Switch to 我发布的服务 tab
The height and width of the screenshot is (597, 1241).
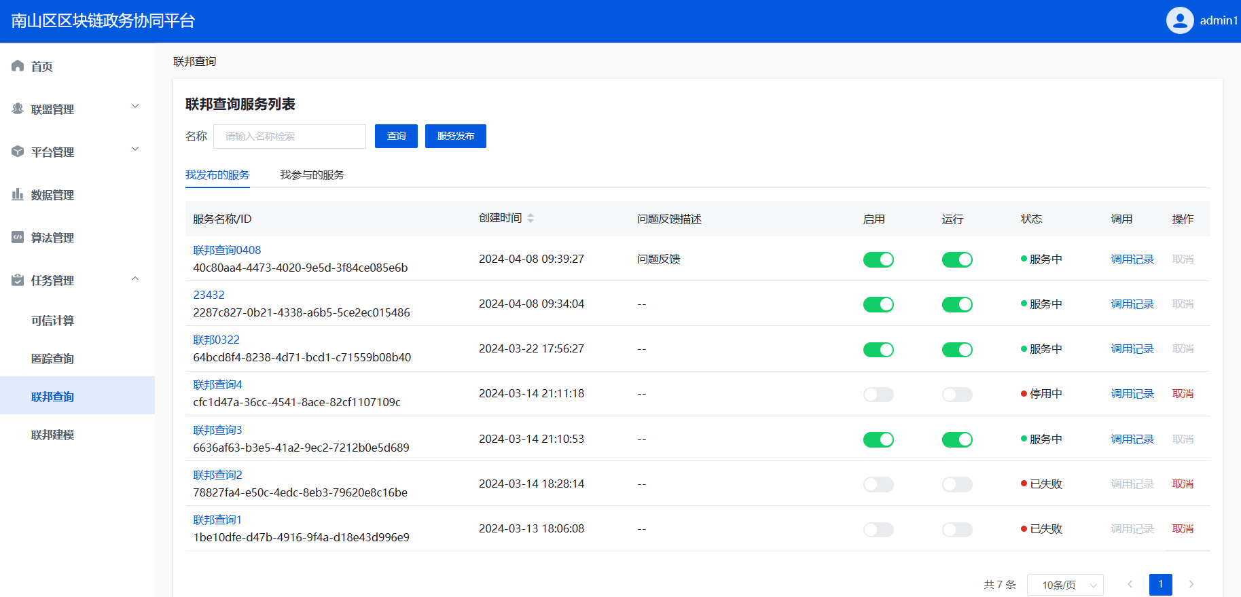[x=217, y=175]
